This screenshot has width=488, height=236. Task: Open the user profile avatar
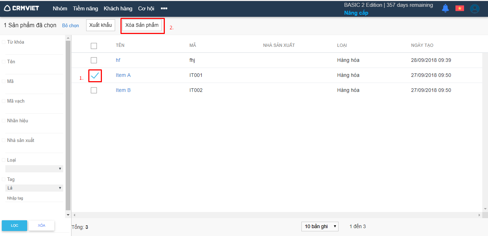[474, 9]
